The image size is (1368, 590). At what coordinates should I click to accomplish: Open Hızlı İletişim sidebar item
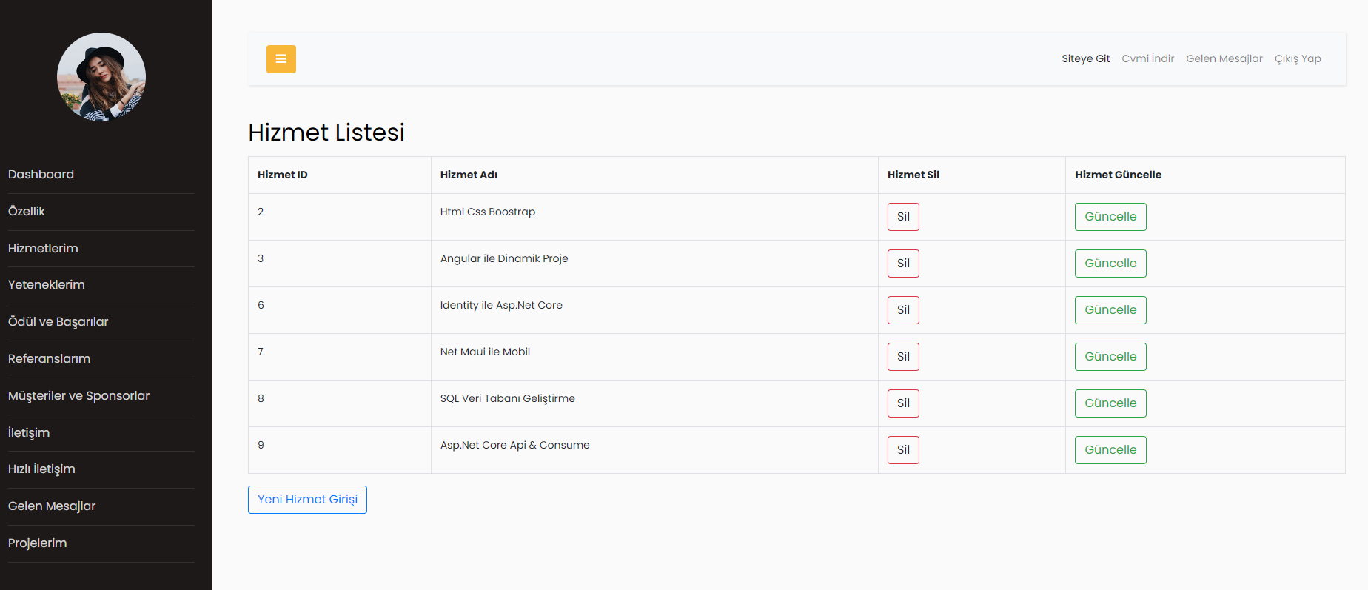coord(41,469)
